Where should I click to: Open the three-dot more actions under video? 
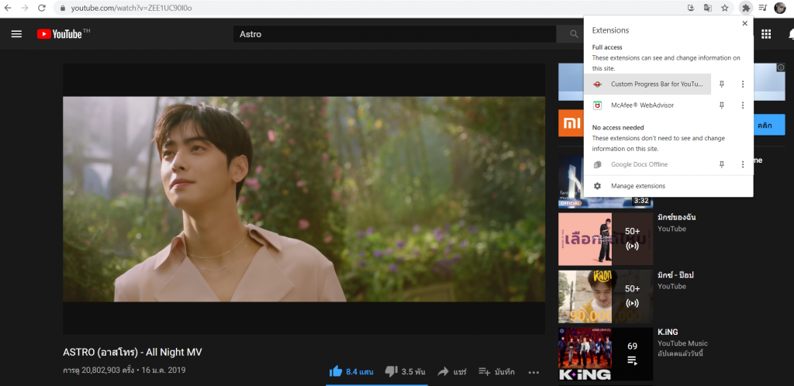(533, 372)
